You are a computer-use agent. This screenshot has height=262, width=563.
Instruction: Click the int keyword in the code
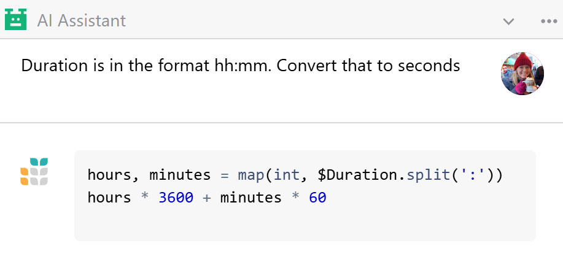tap(287, 175)
